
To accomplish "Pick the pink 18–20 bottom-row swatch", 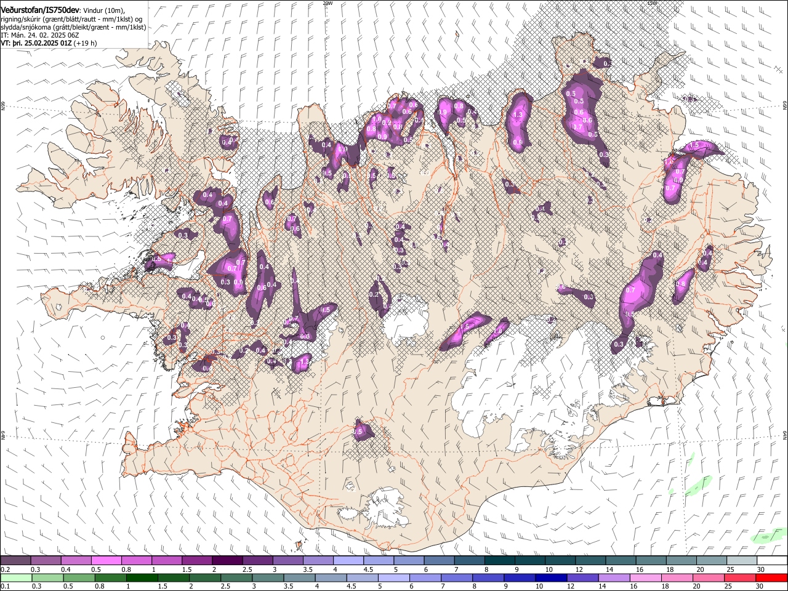I will (677, 577).
